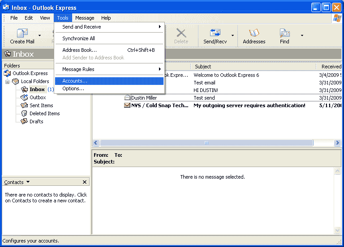344x247 pixels.
Task: Click the message list right scroll arrow
Action: pos(337,143)
